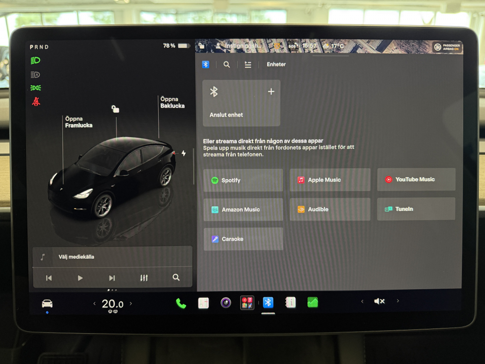
Task: Open the green energy chart app
Action: tap(313, 302)
